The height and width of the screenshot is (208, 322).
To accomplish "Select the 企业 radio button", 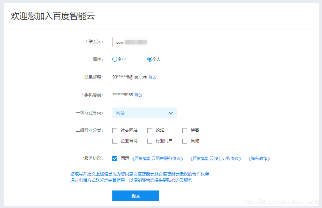I will 114,60.
